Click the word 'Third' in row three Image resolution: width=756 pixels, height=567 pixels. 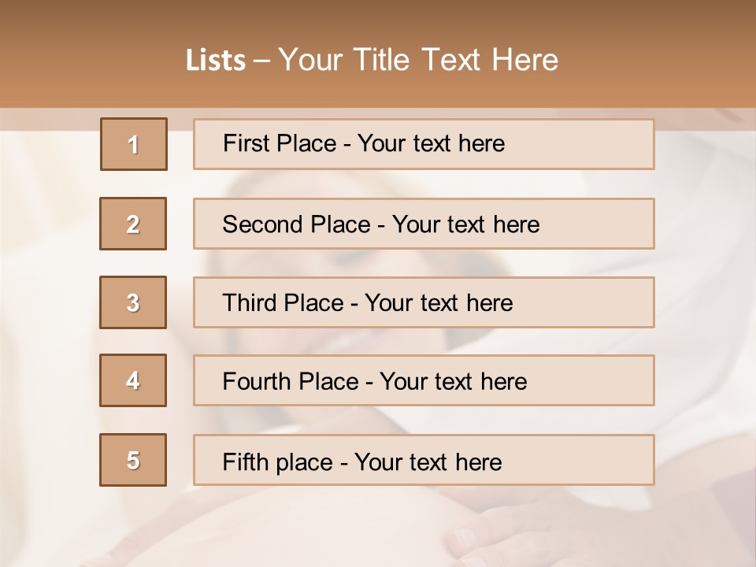(x=248, y=303)
